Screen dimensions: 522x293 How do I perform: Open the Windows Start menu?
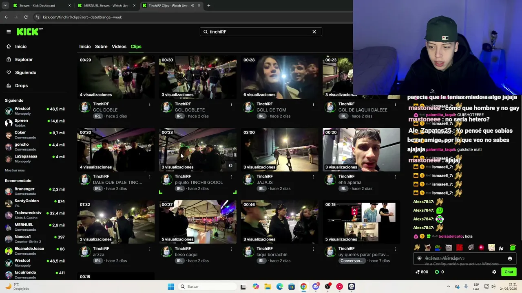171,286
